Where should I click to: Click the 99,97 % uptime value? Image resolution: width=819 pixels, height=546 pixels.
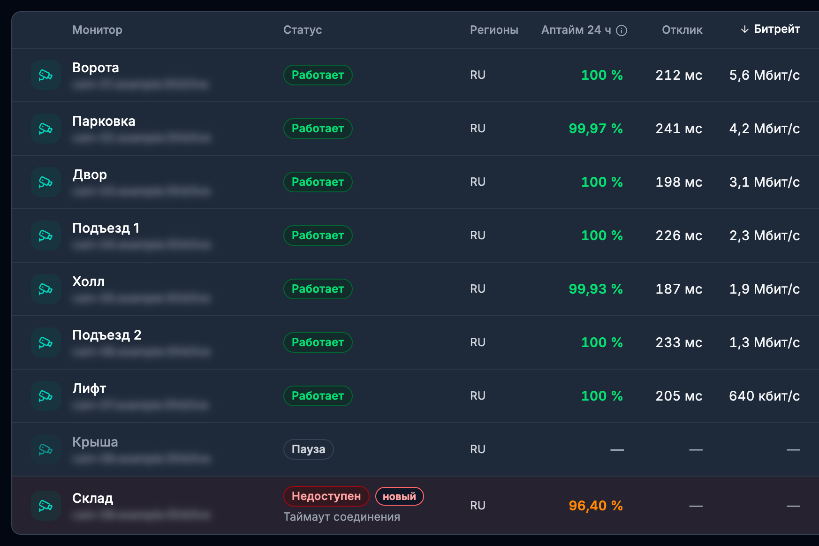pyautogui.click(x=596, y=129)
